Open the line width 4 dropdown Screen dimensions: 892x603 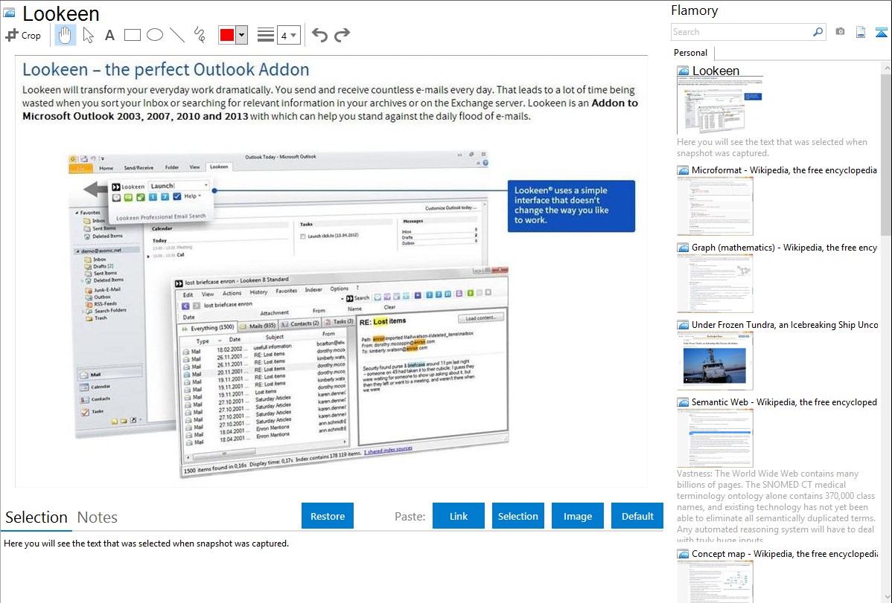[x=288, y=35]
